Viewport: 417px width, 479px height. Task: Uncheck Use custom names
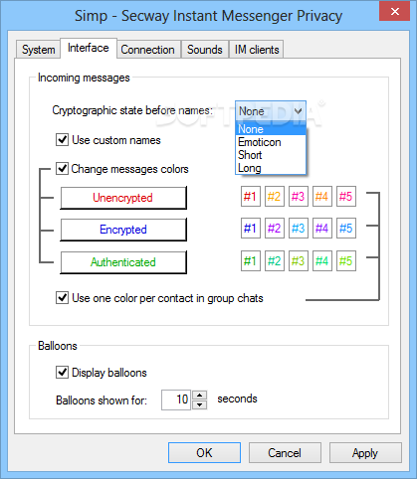click(62, 140)
